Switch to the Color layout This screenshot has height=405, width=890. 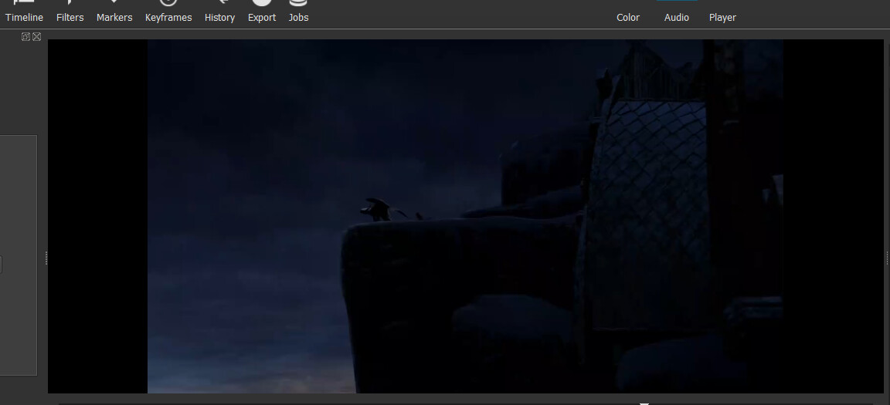(628, 17)
